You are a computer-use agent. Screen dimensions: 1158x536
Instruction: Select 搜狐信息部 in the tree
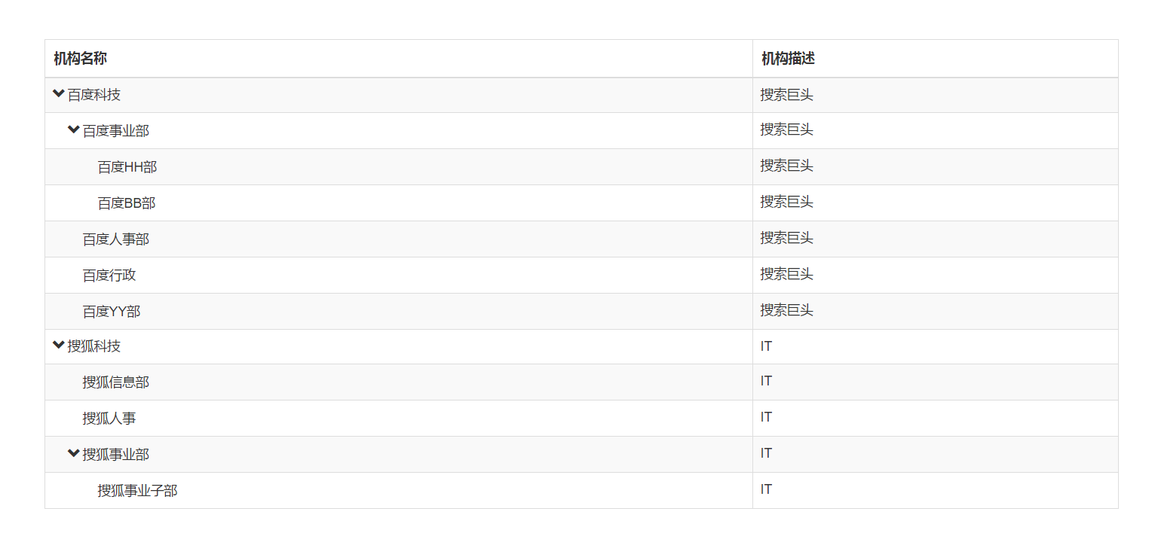point(115,382)
